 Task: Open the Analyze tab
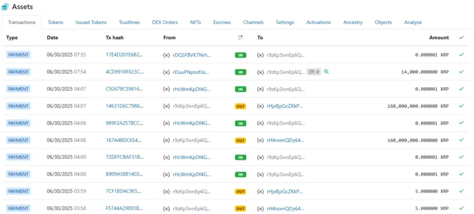click(x=412, y=22)
